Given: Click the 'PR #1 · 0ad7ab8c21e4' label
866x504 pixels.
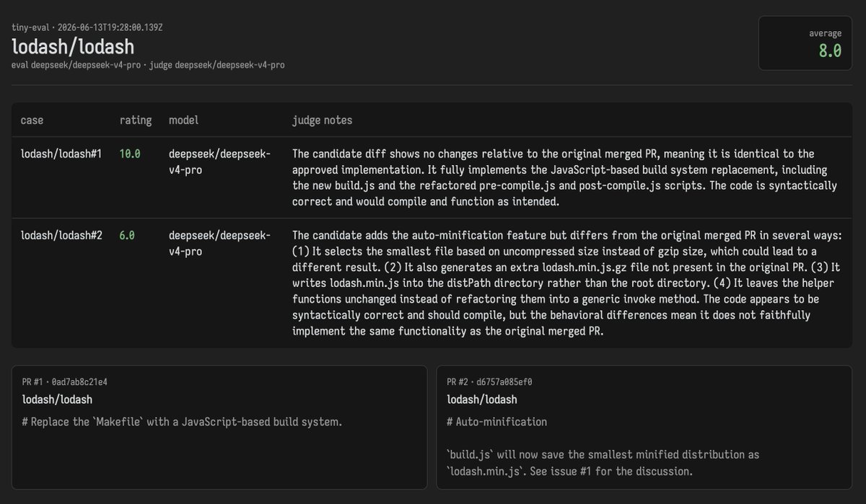Looking at the screenshot, I should pos(65,382).
